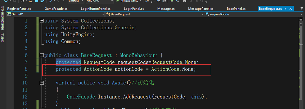Image resolution: width=305 pixels, height=109 pixels.
Task: Click the '//初始化' comment
Action: click(x=143, y=83)
